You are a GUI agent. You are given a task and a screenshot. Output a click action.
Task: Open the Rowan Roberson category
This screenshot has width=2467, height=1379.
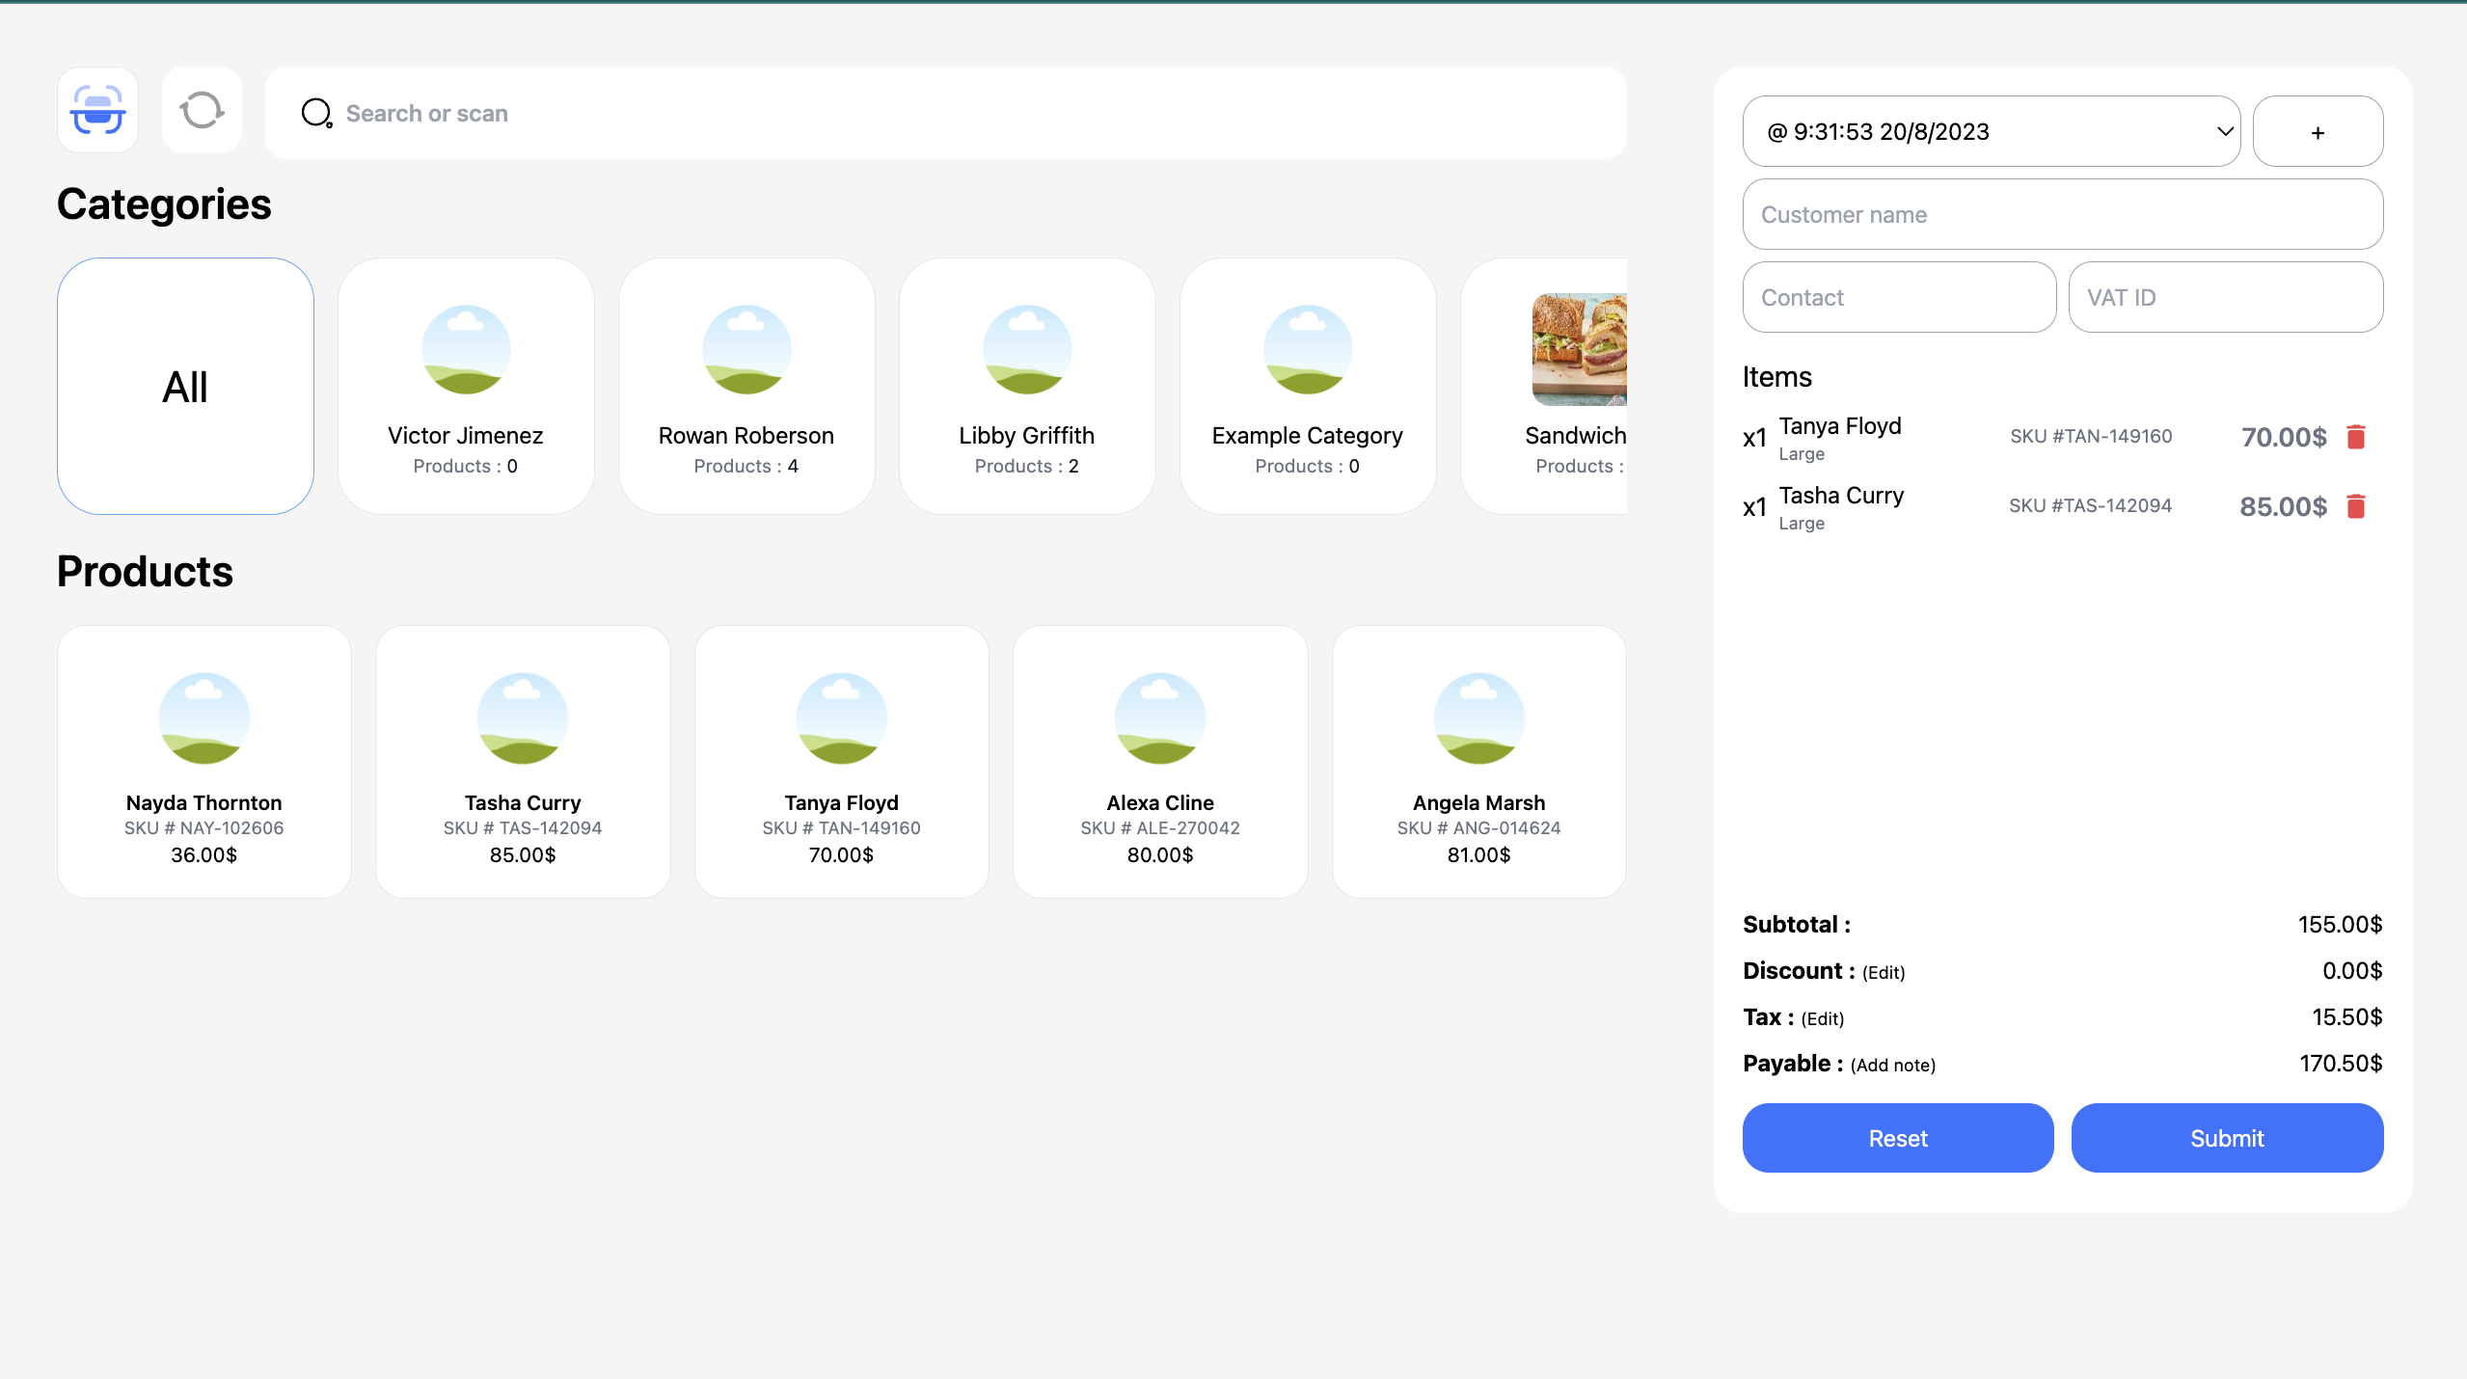(x=746, y=386)
